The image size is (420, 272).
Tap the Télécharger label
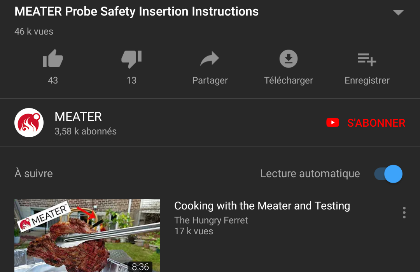(x=289, y=80)
